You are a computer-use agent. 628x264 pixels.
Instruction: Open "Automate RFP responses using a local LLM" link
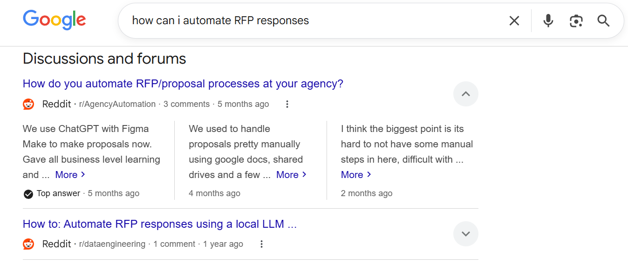tap(160, 224)
